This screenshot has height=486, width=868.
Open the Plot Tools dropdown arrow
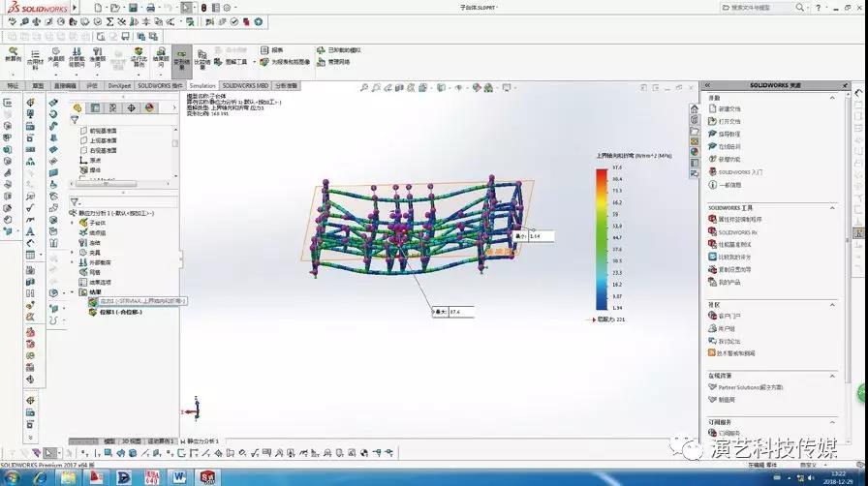point(254,62)
